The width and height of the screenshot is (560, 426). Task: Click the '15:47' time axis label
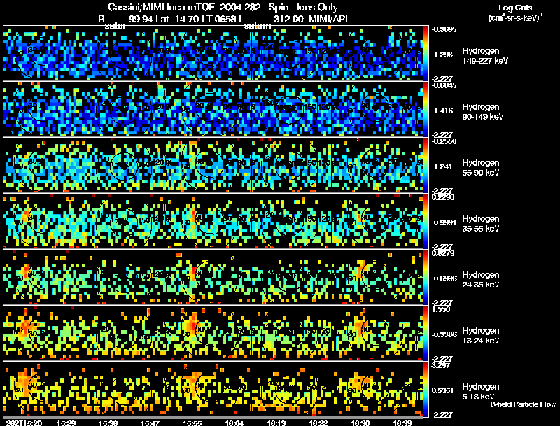[150, 423]
